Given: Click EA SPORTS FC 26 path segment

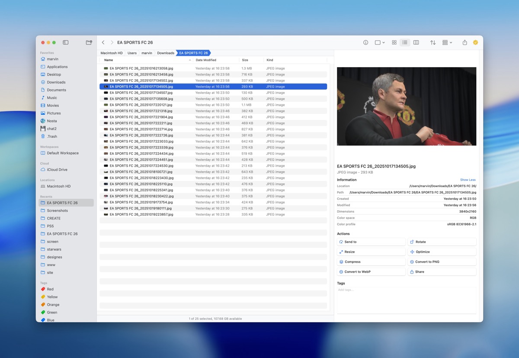Looking at the screenshot, I should click(x=193, y=53).
